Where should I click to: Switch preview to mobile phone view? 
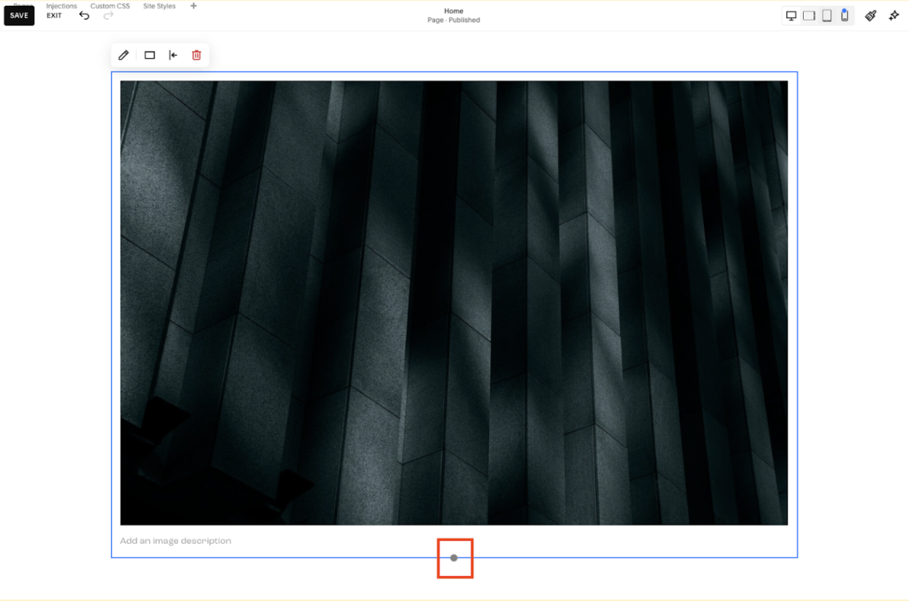[844, 15]
